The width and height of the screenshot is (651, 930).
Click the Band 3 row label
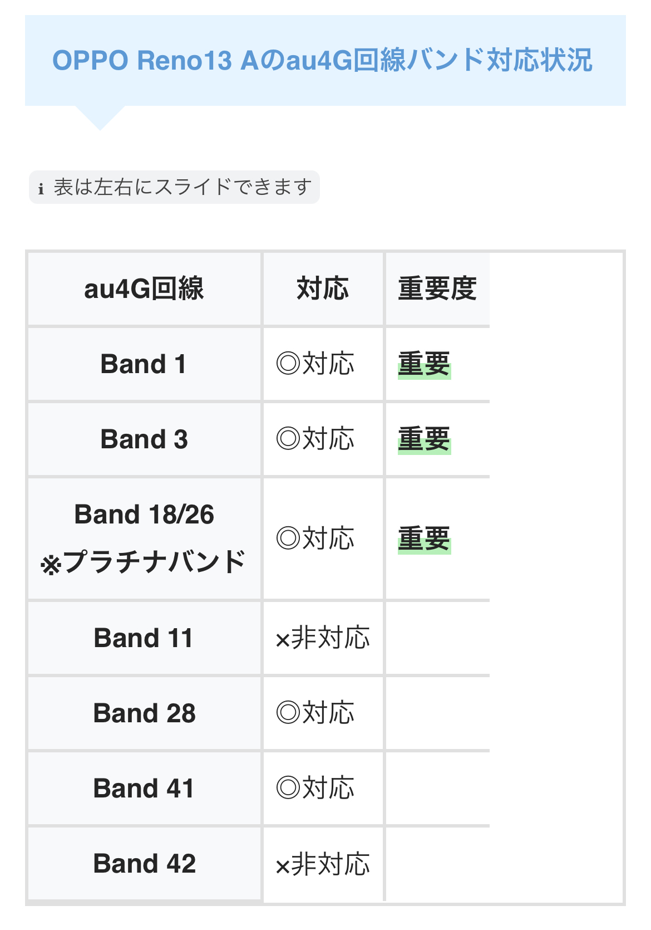(x=144, y=439)
